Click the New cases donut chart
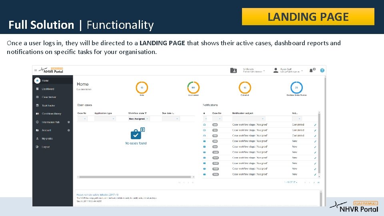 tap(142, 88)
